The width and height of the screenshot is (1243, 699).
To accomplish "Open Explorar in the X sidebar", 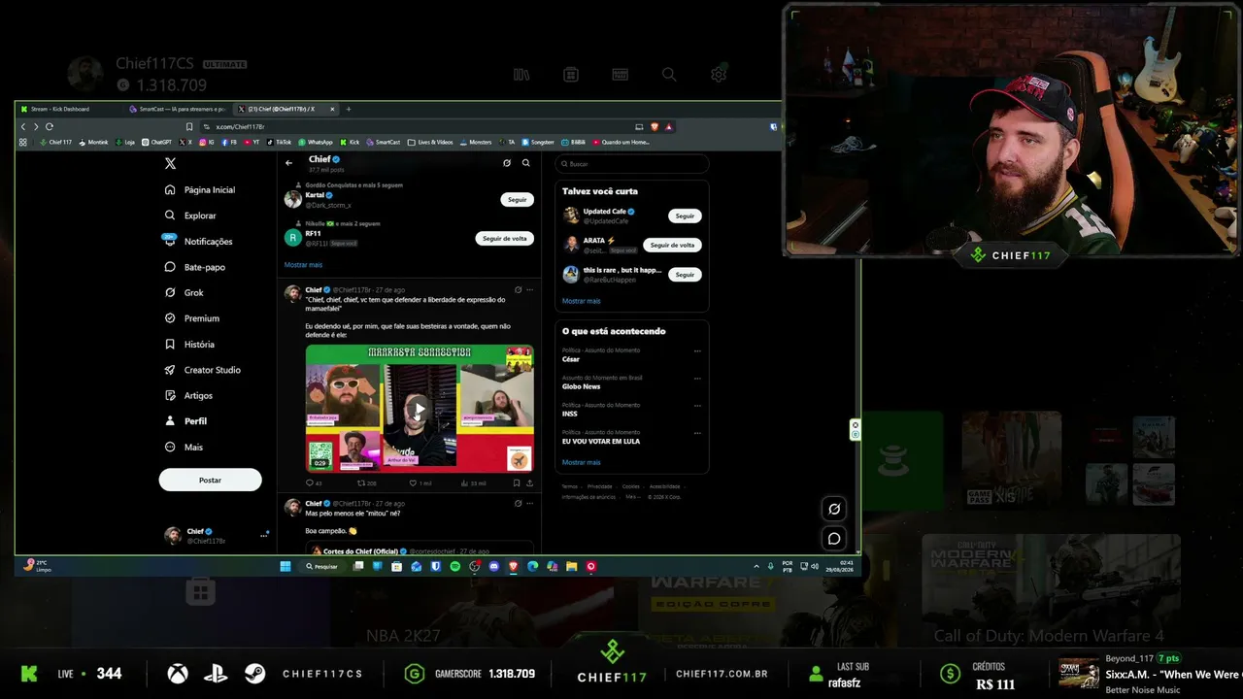I will tap(190, 216).
